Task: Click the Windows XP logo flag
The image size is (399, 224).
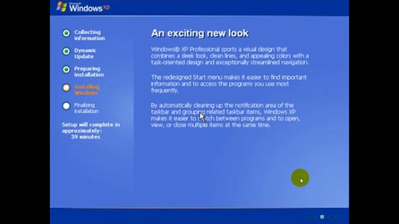Action: pos(62,7)
